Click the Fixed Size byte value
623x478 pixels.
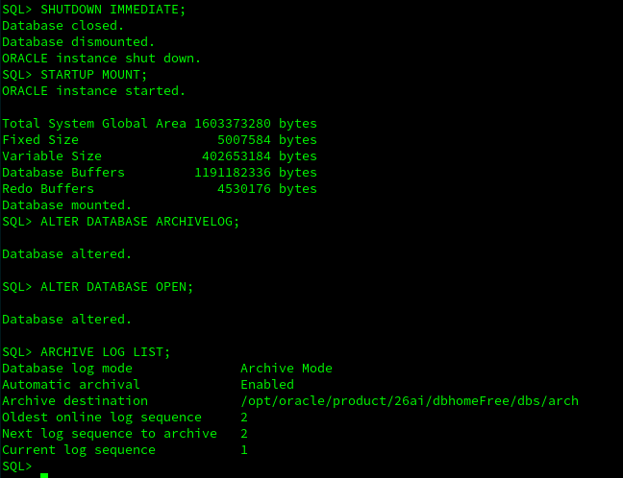pyautogui.click(x=244, y=139)
